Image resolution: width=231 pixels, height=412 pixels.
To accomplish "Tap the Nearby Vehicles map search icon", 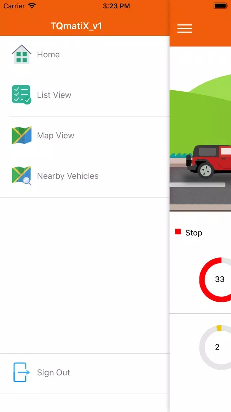I will coord(21,176).
